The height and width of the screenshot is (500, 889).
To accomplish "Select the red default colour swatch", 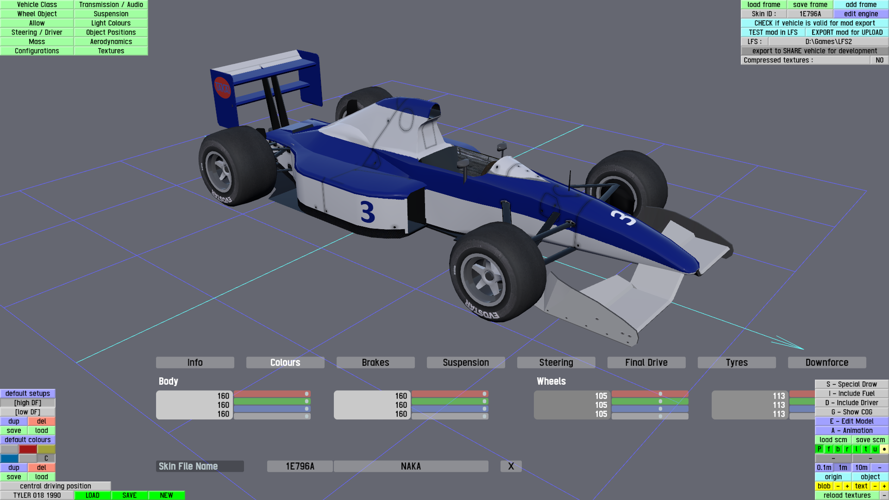I will coord(28,449).
